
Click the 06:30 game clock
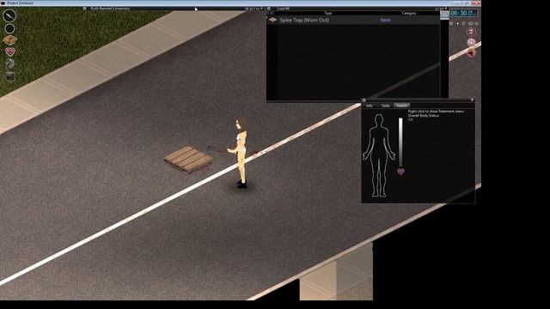coord(463,13)
